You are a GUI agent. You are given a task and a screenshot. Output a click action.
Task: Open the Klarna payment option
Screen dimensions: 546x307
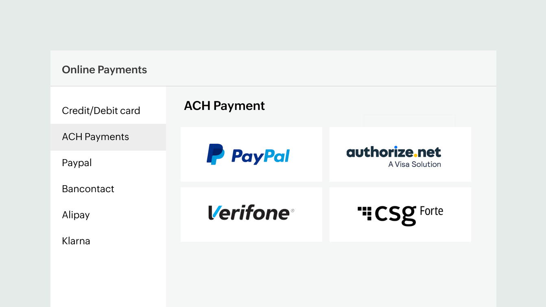click(76, 241)
